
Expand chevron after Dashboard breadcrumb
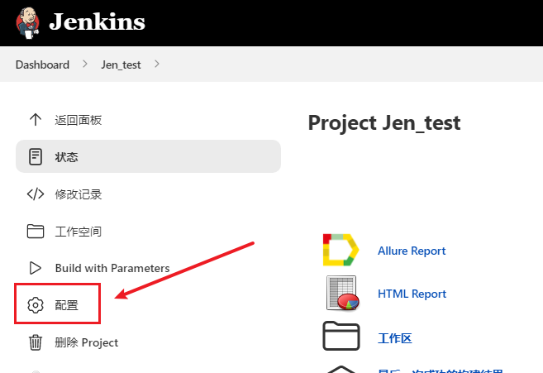click(x=85, y=65)
